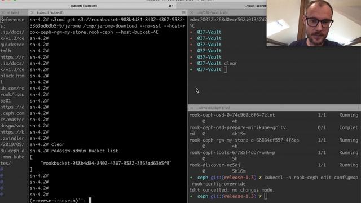Viewport: 361px width, 203px height.
Task: Click the reverse-i-search prompt cursor
Action: coord(90,201)
